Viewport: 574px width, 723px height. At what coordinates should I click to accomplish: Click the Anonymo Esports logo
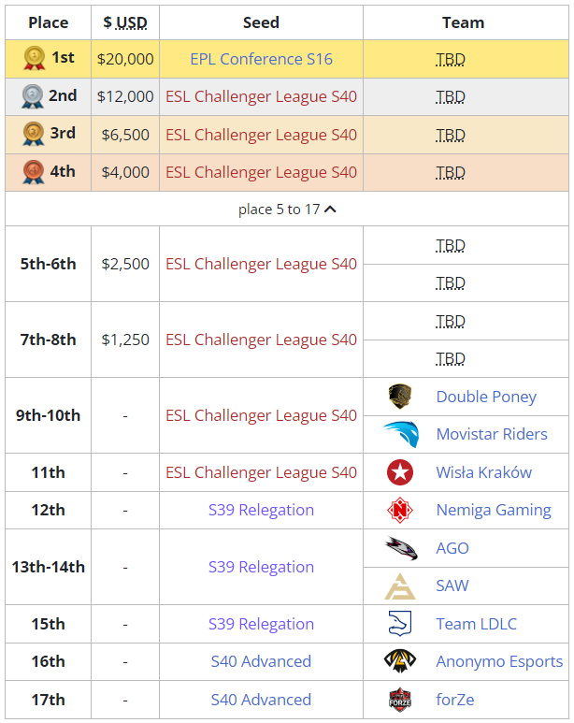[400, 661]
